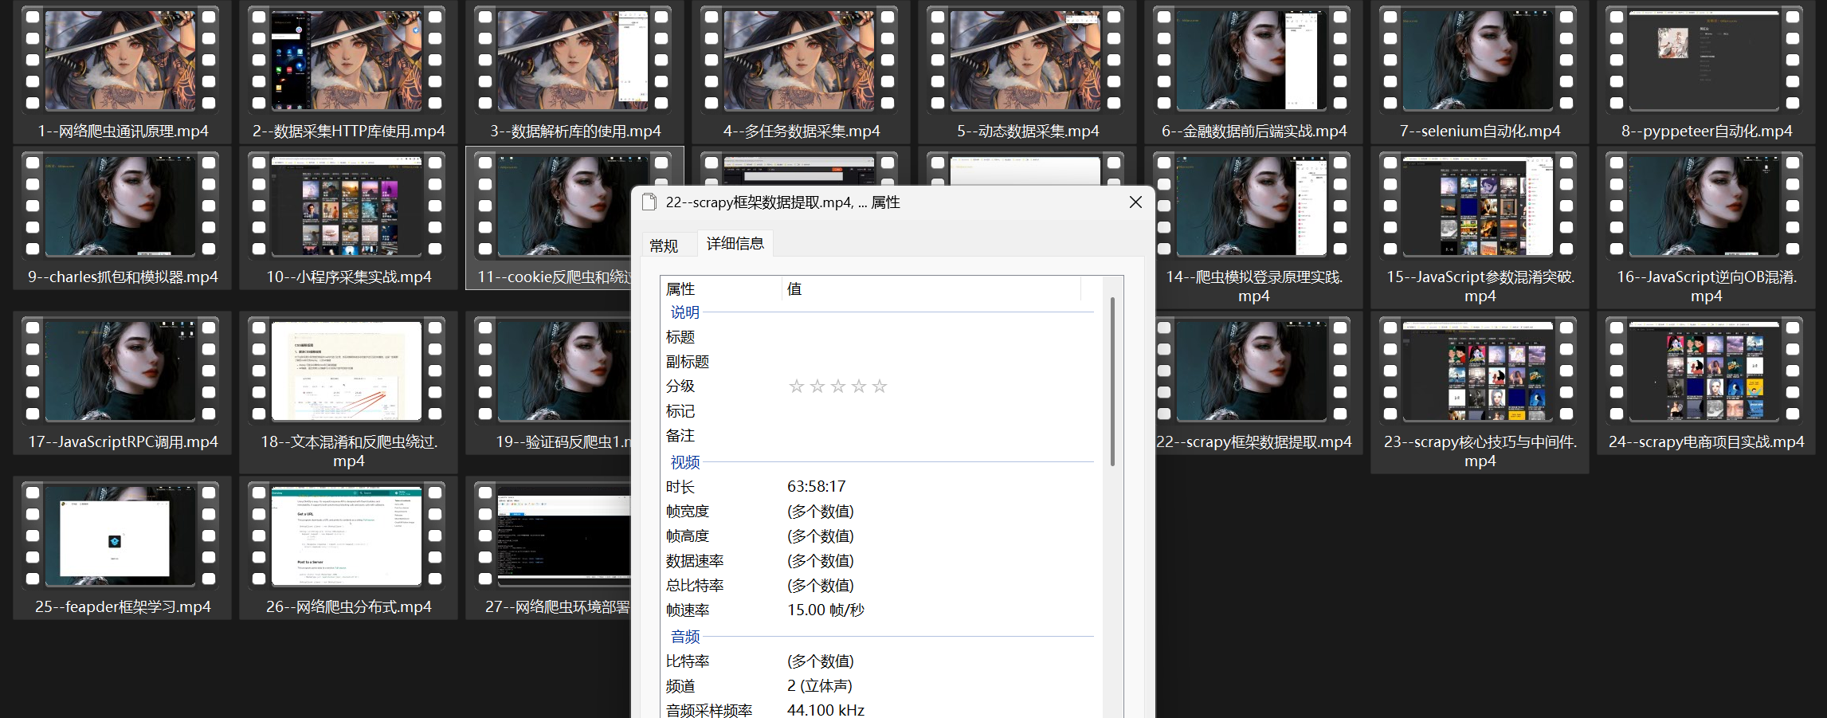The image size is (1827, 718).
Task: Switch to the 常规 tab
Action: tap(664, 245)
